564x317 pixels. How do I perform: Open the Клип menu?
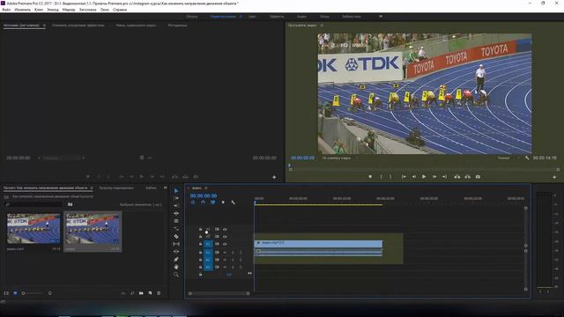pos(39,10)
